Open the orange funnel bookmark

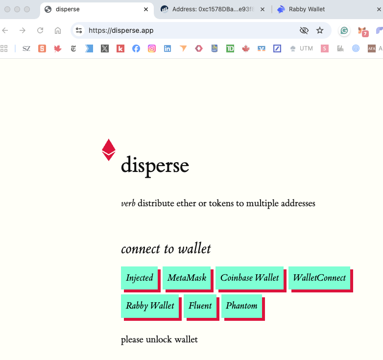[183, 48]
